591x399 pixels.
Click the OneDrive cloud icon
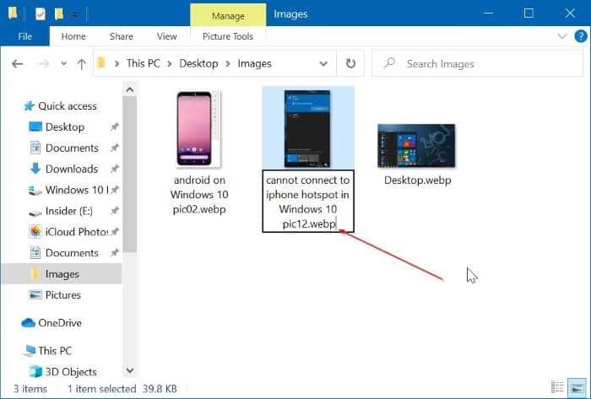coord(28,323)
